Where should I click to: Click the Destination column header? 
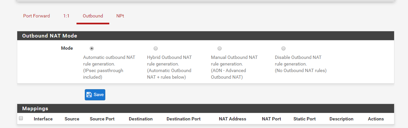(141, 119)
